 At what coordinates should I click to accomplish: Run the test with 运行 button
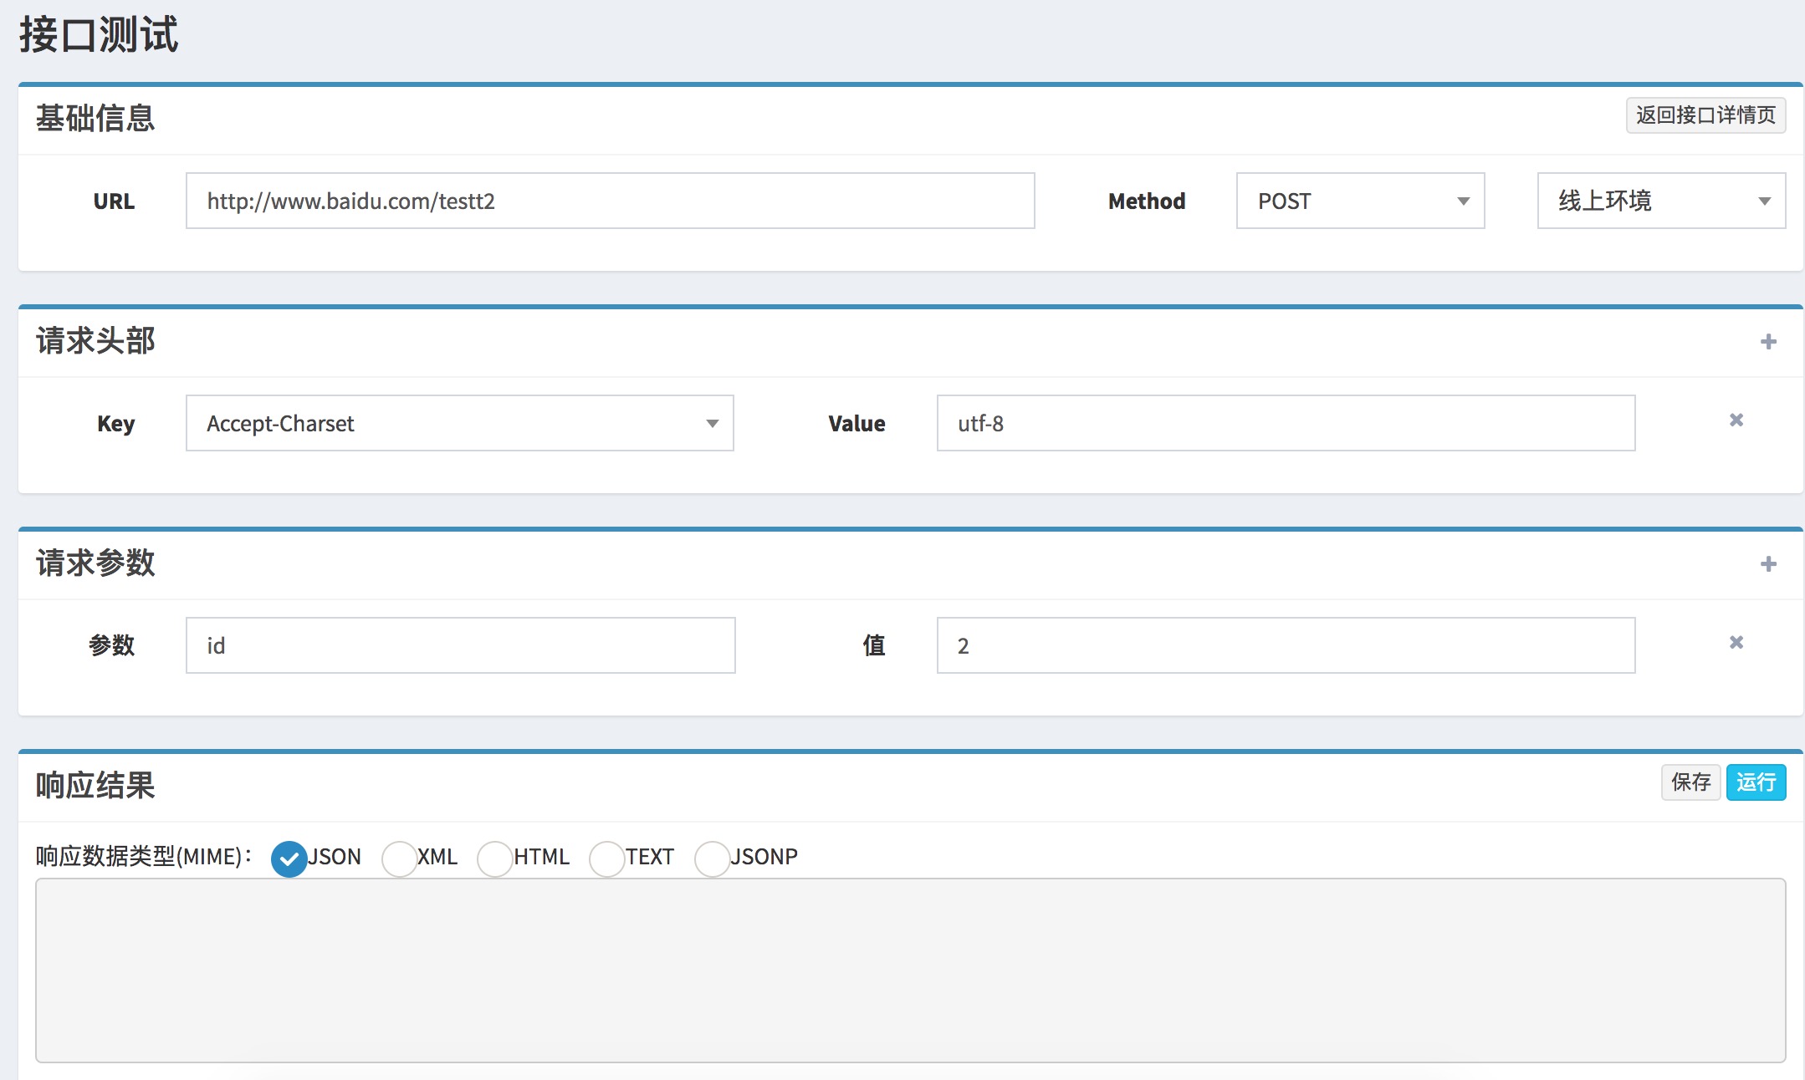1756,782
